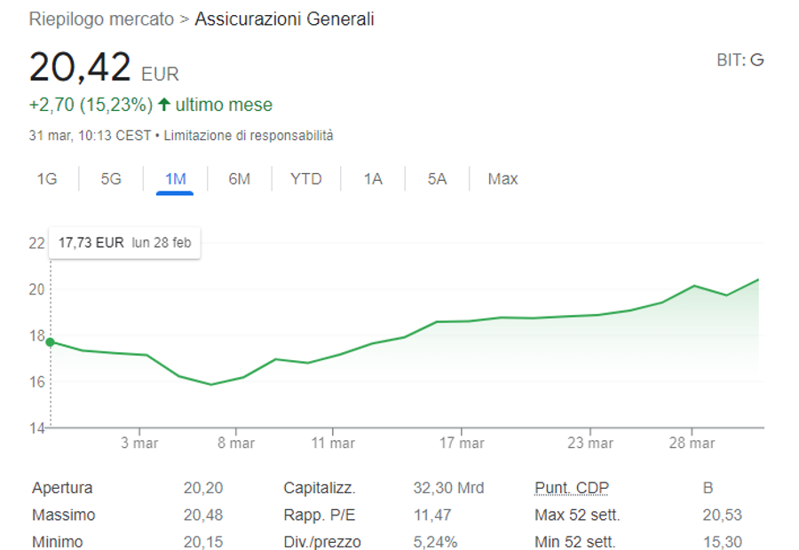This screenshot has width=799, height=550.
Task: Click the green data point on chart
Action: point(50,342)
